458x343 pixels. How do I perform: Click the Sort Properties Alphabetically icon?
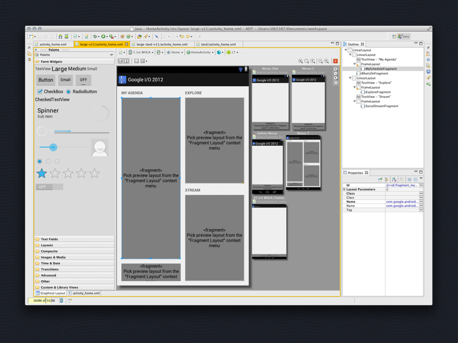(x=394, y=180)
